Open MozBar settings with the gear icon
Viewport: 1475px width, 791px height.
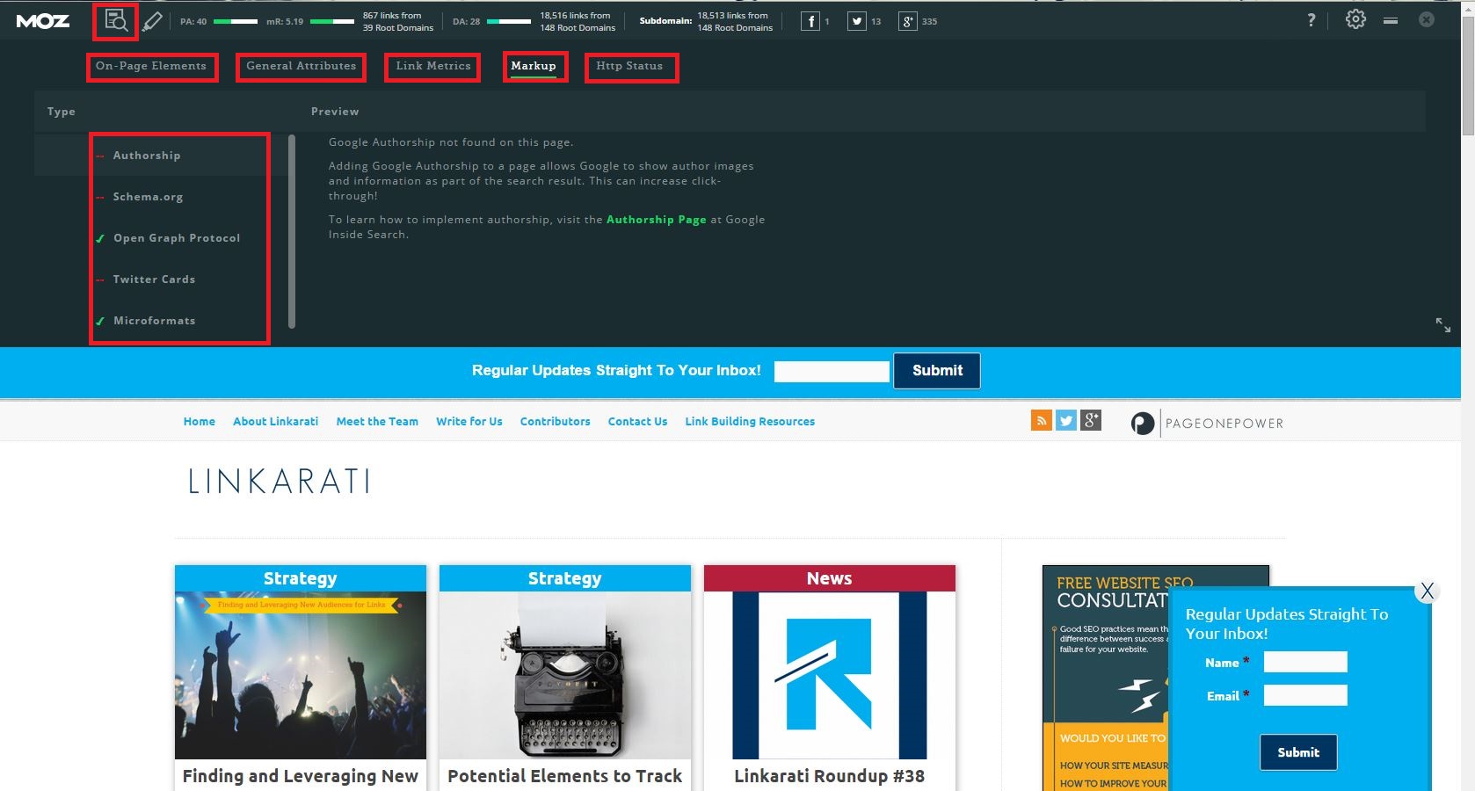(x=1355, y=19)
